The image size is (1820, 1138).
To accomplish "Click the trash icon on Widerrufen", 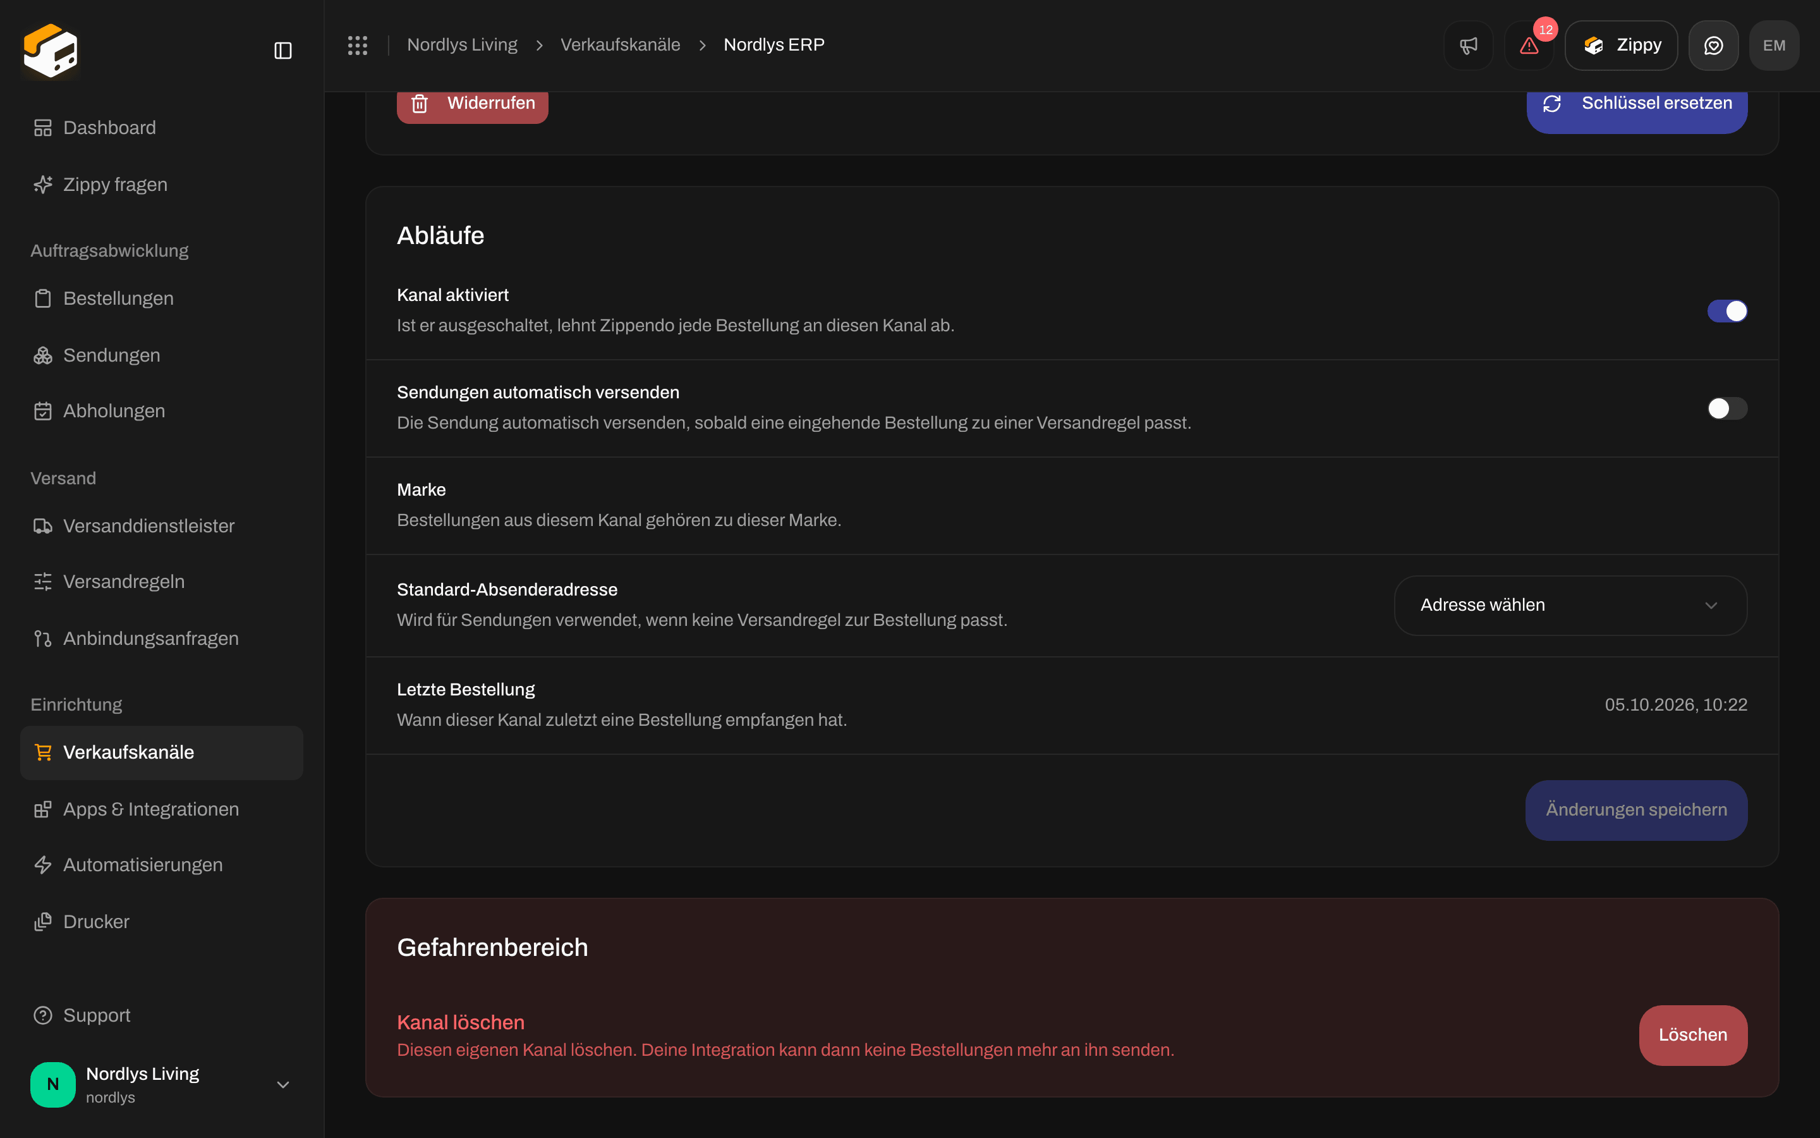I will click(420, 103).
